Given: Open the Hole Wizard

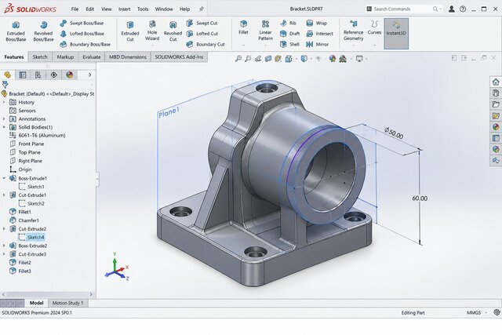Looking at the screenshot, I should point(152,31).
